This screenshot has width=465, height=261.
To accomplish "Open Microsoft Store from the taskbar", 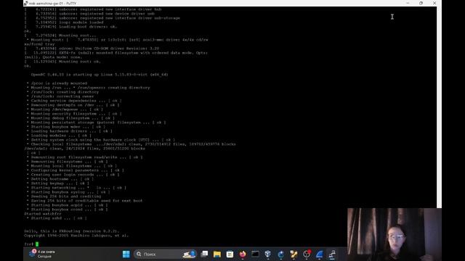I will [230, 254].
